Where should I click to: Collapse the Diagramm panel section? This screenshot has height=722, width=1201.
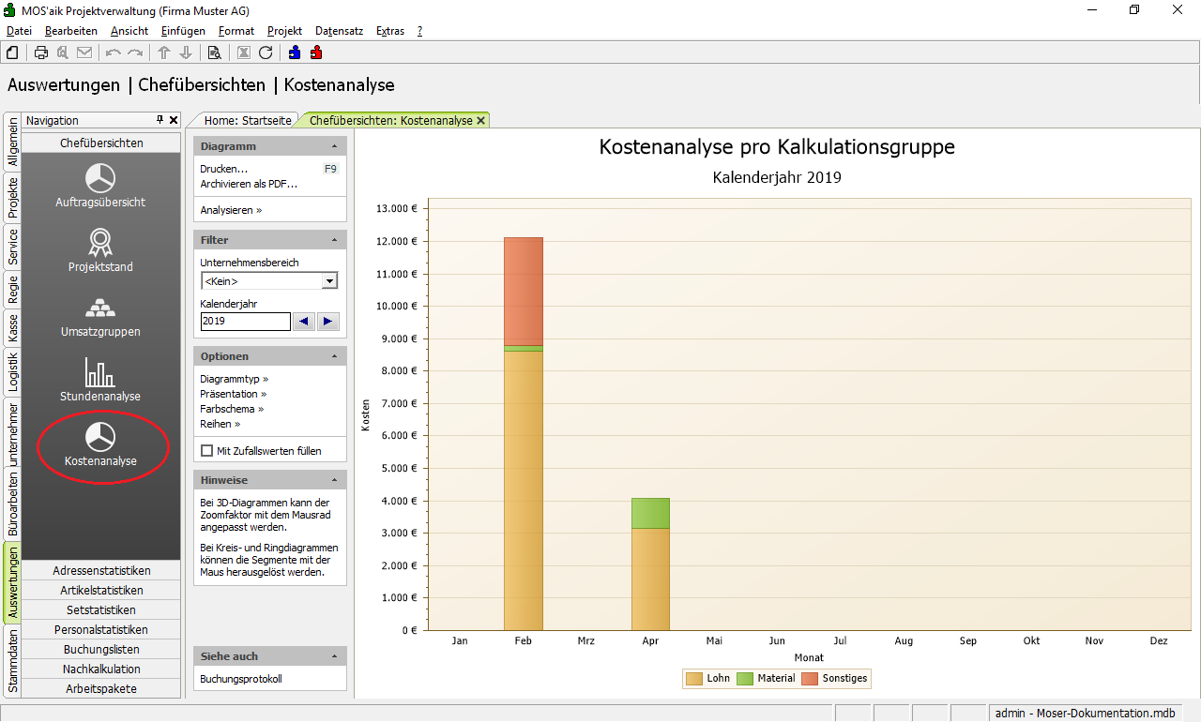[x=335, y=146]
